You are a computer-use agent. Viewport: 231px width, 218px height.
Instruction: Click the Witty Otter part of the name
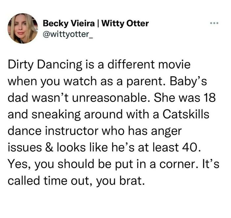(x=125, y=23)
